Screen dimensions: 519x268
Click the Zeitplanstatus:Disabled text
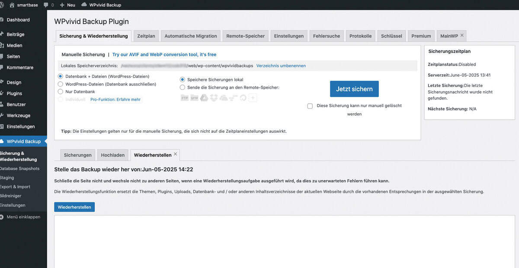tap(452, 64)
